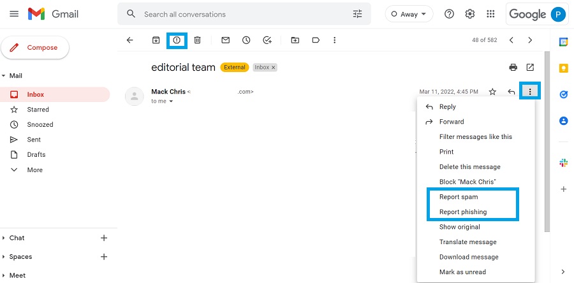The height and width of the screenshot is (283, 574).
Task: Select Delete this message
Action: [476, 167]
